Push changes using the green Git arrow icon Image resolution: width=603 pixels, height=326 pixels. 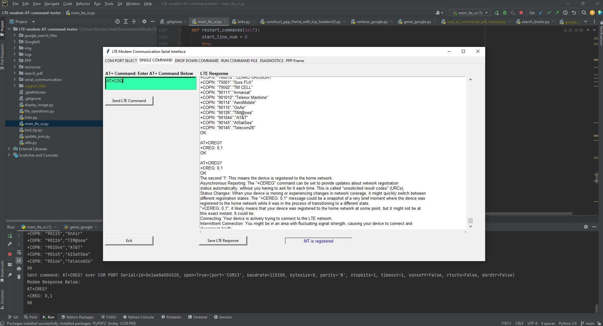pos(558,13)
